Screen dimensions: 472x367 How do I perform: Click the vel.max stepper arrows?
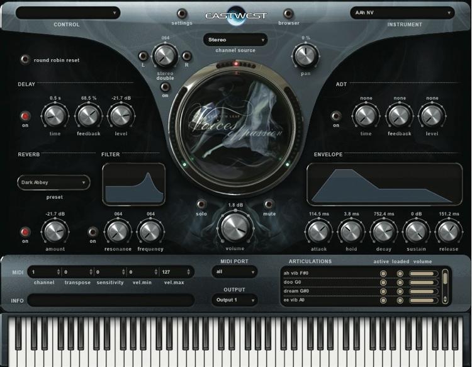[x=188, y=272]
